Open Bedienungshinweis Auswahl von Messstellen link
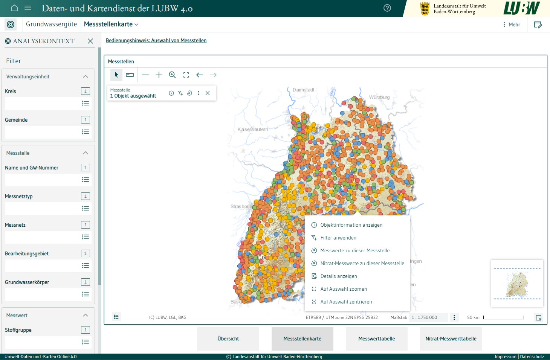The height and width of the screenshot is (360, 550). click(156, 40)
